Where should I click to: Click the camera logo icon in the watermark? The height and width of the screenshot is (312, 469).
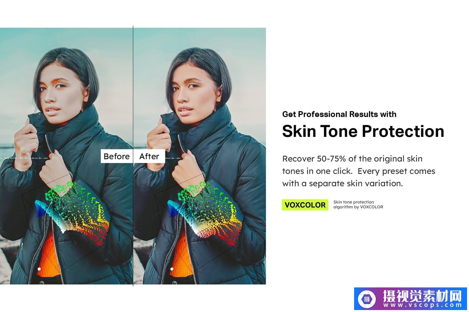[x=367, y=300]
